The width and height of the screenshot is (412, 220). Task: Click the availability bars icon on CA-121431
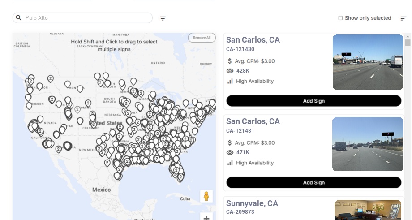pos(230,163)
